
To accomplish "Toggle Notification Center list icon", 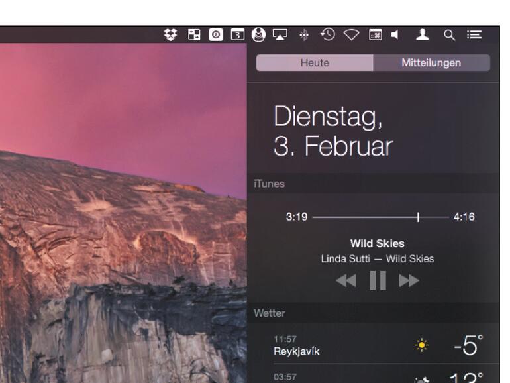I will [474, 35].
